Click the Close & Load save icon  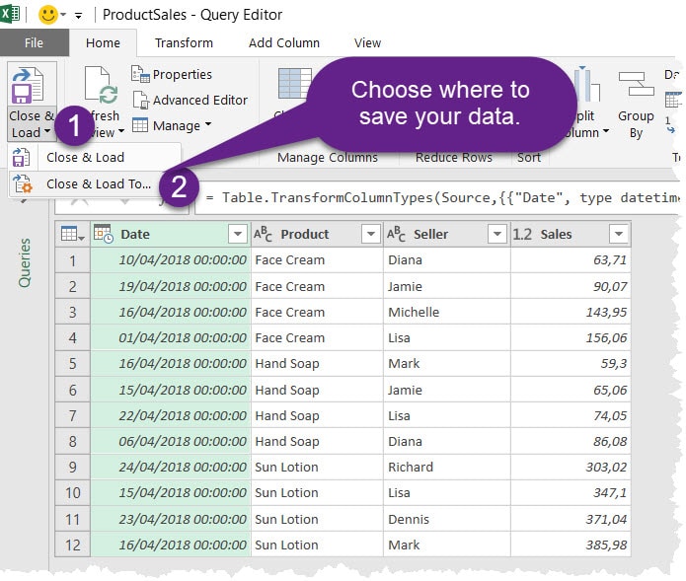point(28,85)
